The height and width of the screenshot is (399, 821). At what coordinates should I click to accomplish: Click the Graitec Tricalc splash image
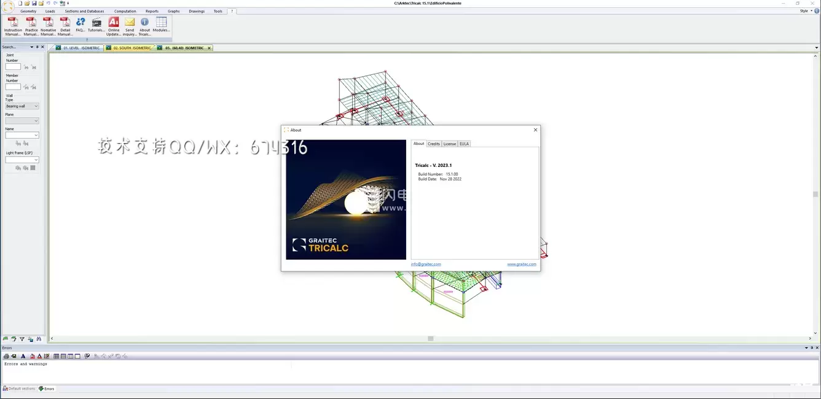[346, 199]
